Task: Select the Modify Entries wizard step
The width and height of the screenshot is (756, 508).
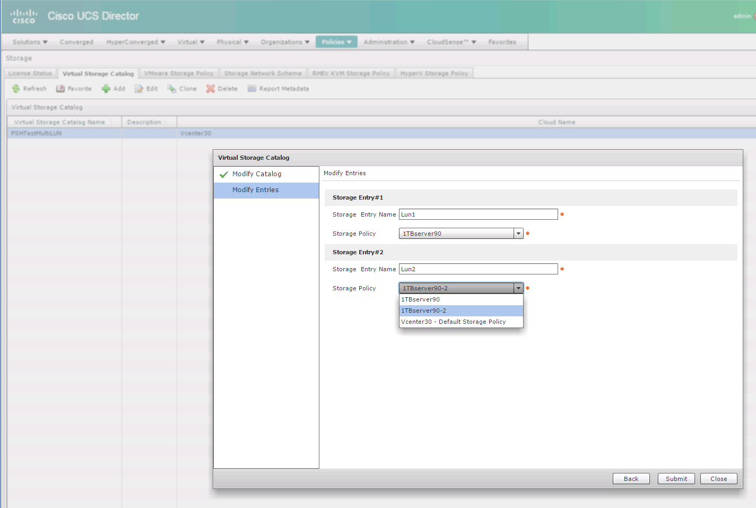Action: tap(266, 190)
